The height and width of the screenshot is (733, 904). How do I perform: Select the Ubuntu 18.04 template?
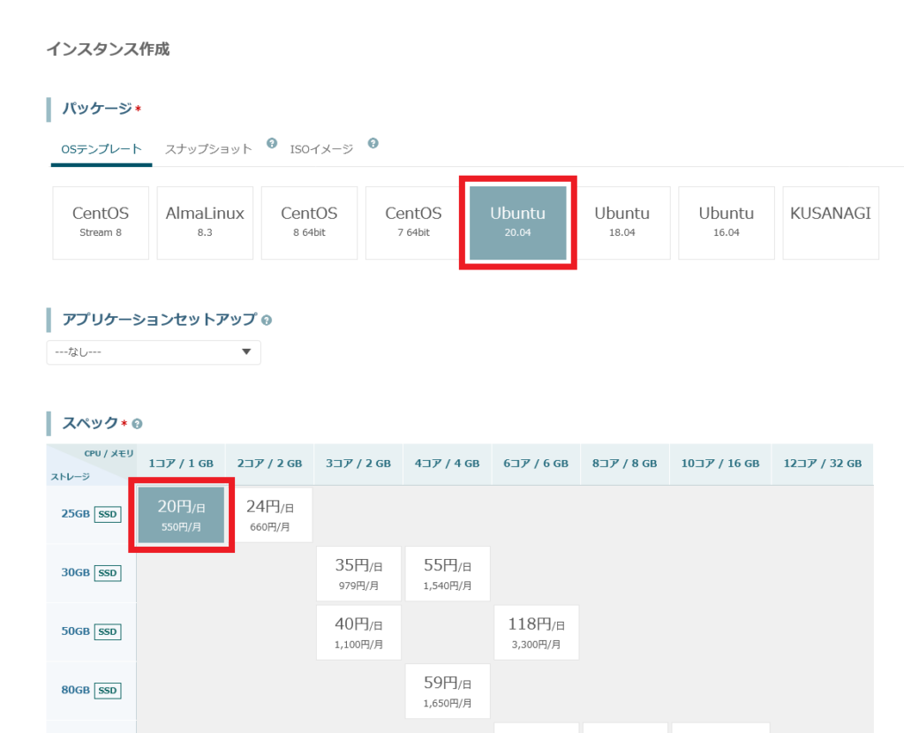coord(622,223)
